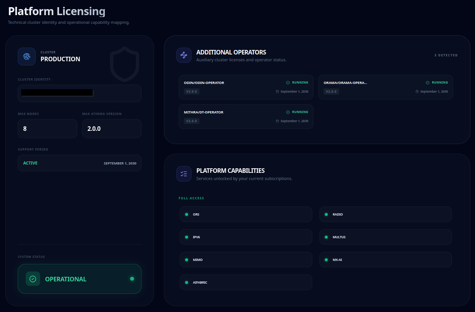Click the 3 DETECTED label
This screenshot has height=312, width=475.
coord(446,55)
